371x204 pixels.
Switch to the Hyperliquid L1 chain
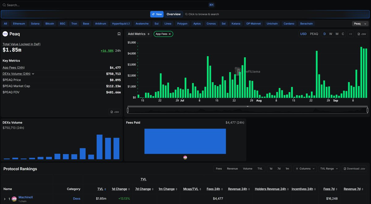(121, 24)
